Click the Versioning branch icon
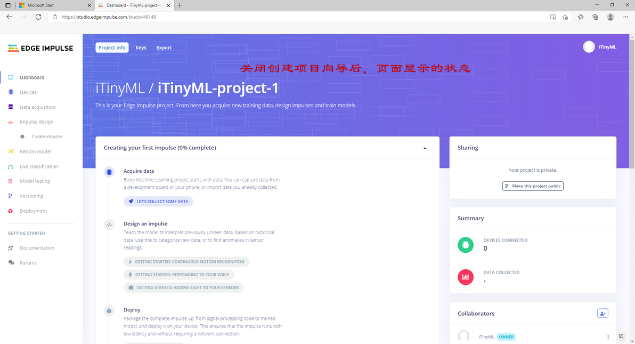 11,196
